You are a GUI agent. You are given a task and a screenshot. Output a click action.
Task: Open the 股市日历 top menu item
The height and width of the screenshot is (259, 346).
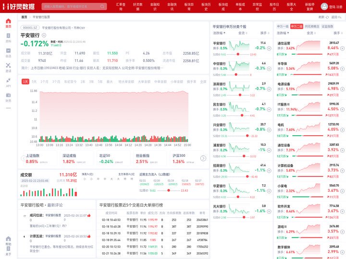click(x=274, y=7)
